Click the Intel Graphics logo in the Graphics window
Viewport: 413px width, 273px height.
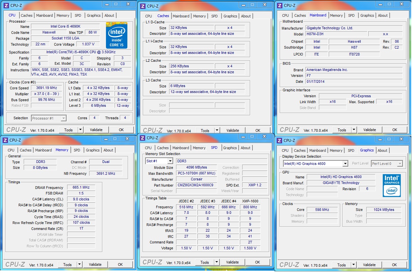392,186
